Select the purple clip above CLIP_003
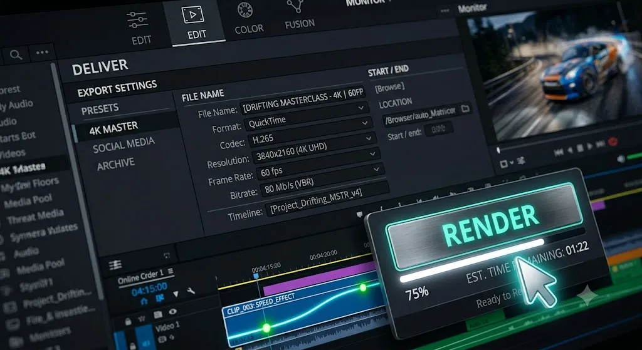The image size is (642, 350). point(319,279)
